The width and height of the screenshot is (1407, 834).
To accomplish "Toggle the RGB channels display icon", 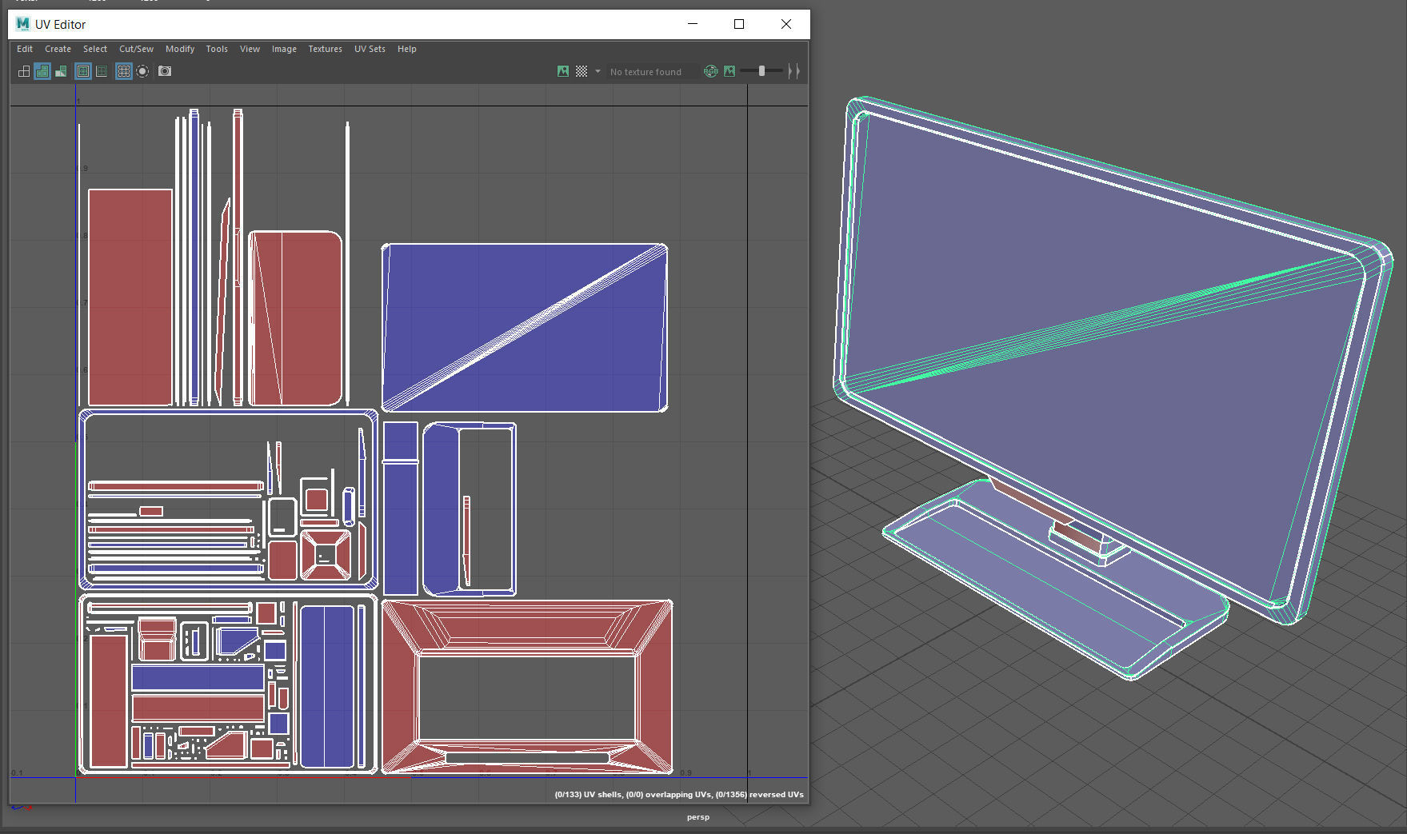I will click(710, 71).
